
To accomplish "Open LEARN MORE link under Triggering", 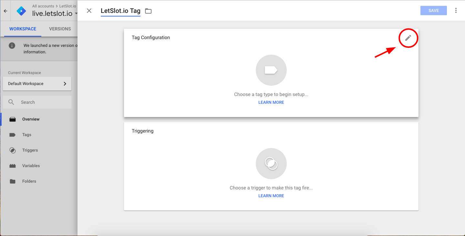I will pyautogui.click(x=271, y=196).
